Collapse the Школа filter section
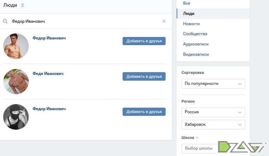This screenshot has height=156, width=269. pyautogui.click(x=190, y=138)
